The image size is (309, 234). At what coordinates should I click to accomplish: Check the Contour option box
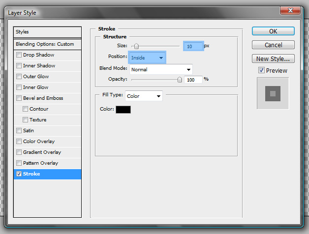pos(25,109)
